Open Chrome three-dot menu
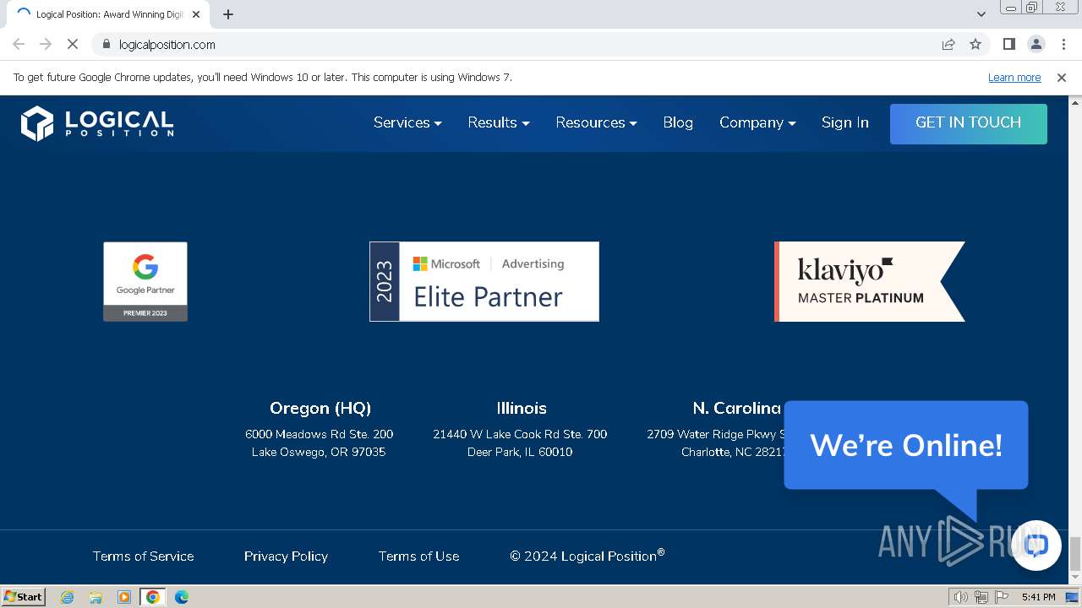This screenshot has height=608, width=1082. [1063, 44]
